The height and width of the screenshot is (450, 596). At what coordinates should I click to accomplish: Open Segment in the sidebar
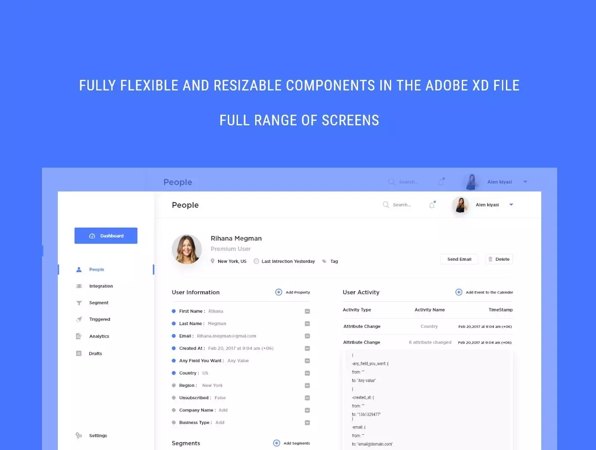pyautogui.click(x=99, y=303)
